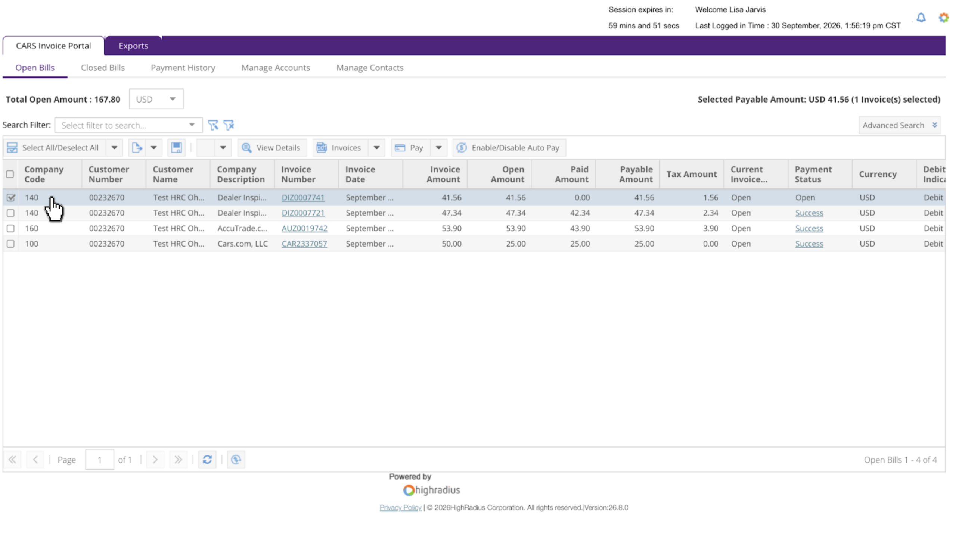Expand the Select All dropdown arrow
The image size is (956, 536).
click(114, 148)
